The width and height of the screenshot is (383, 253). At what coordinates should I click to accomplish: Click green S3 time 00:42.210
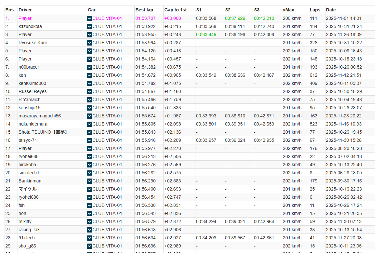point(264,18)
